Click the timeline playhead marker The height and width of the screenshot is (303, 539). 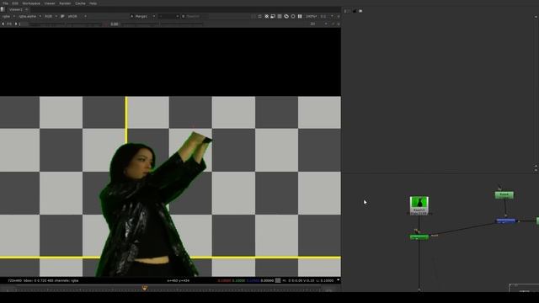tap(144, 288)
